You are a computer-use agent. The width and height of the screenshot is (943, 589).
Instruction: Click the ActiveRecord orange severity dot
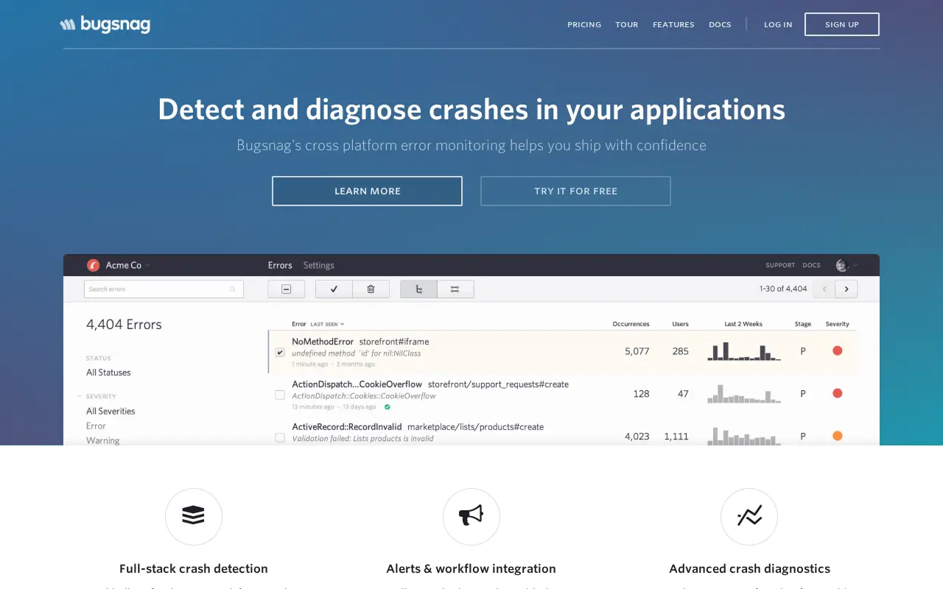[x=838, y=436]
